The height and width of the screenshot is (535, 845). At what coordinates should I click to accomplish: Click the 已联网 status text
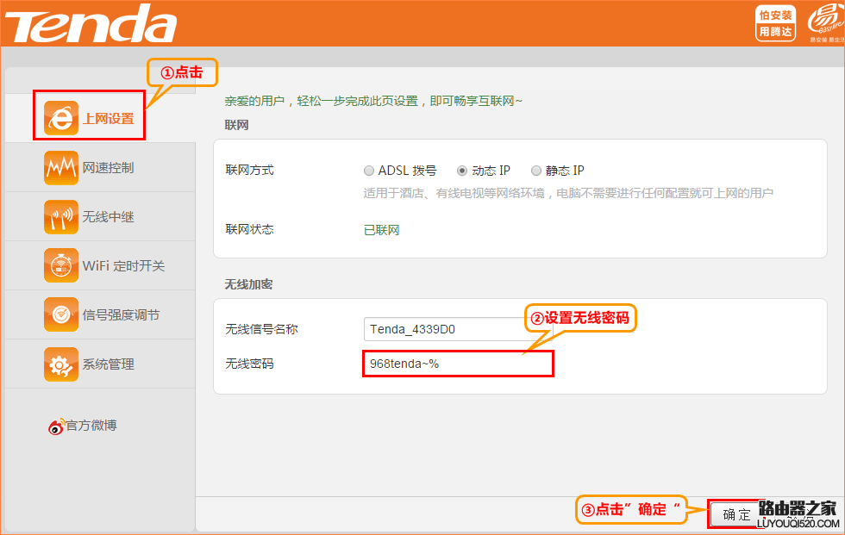[x=381, y=230]
